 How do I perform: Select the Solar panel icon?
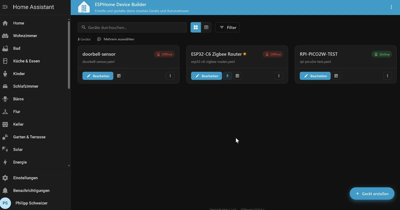5,149
